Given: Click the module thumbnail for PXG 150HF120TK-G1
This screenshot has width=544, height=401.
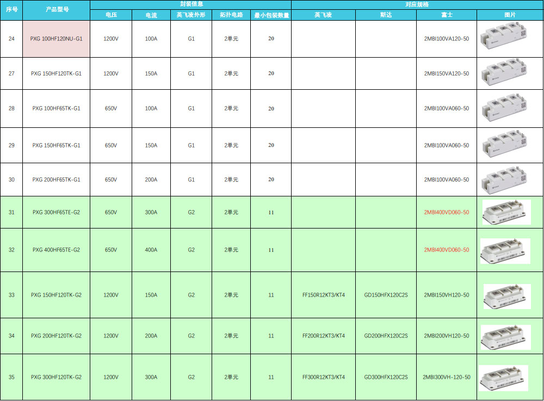Looking at the screenshot, I should [502, 73].
